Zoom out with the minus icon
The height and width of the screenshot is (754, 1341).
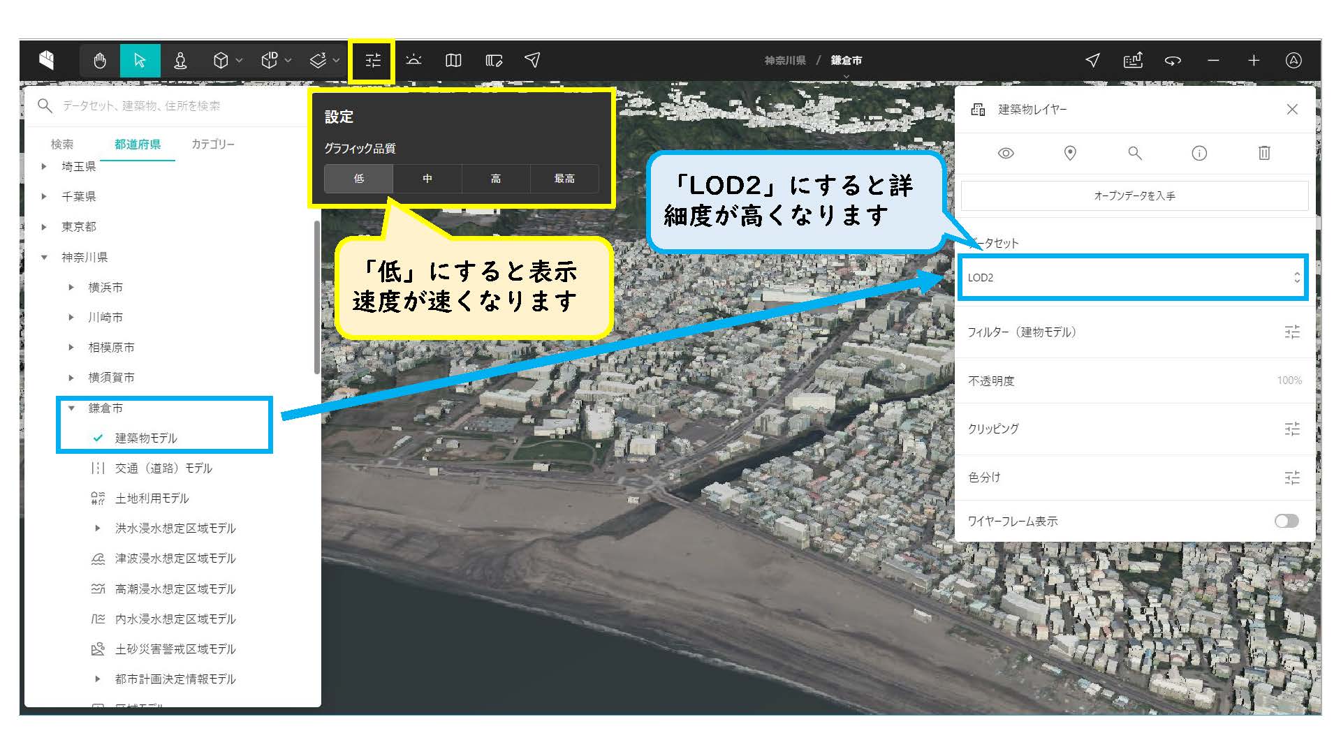click(x=1213, y=61)
